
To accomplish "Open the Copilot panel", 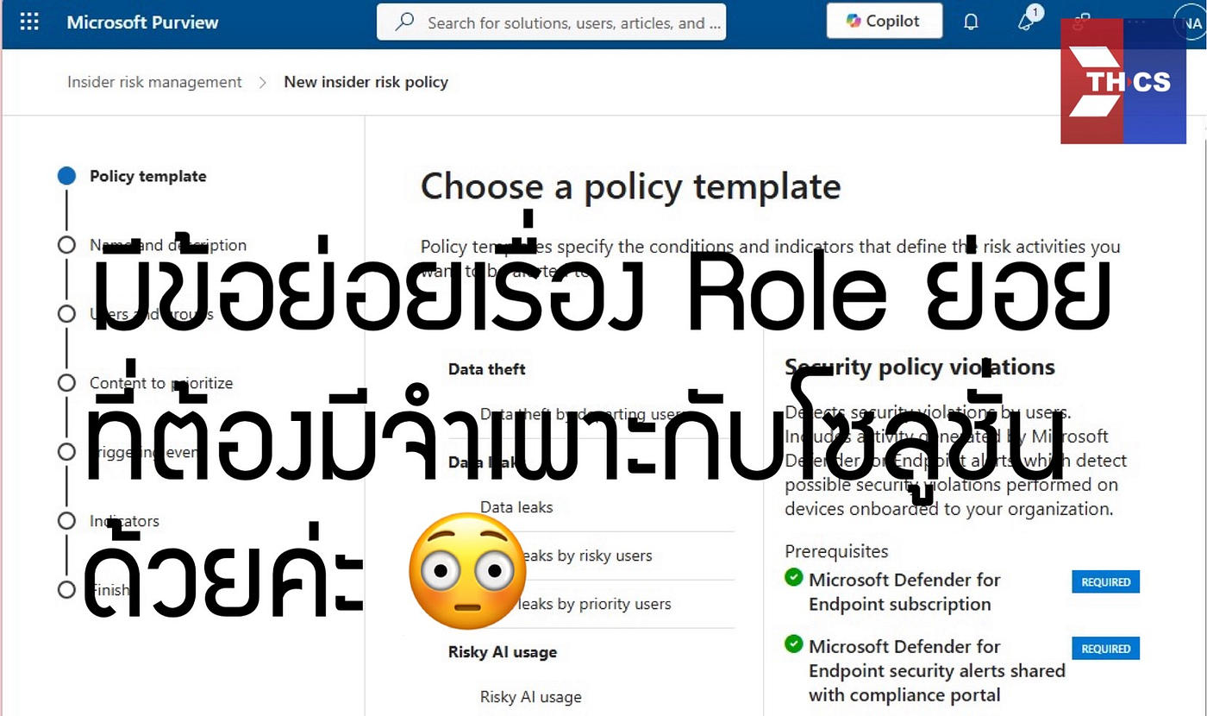I will click(x=885, y=22).
